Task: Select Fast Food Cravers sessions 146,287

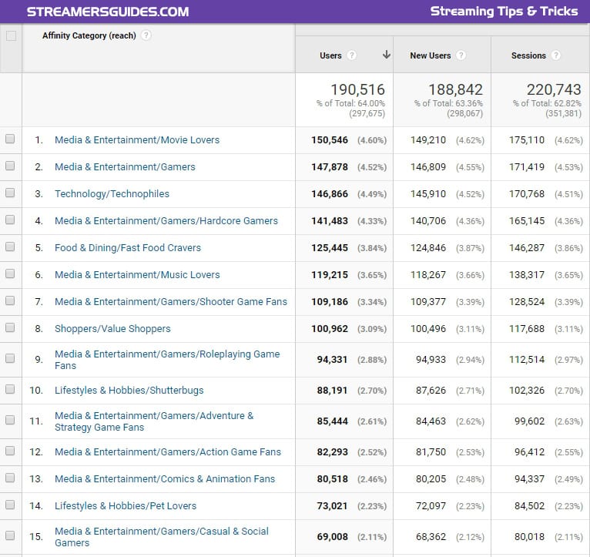Action: click(x=527, y=247)
